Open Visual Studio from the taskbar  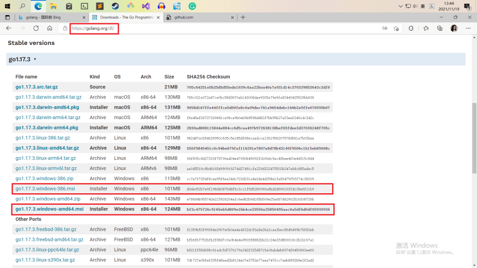pyautogui.click(x=146, y=6)
